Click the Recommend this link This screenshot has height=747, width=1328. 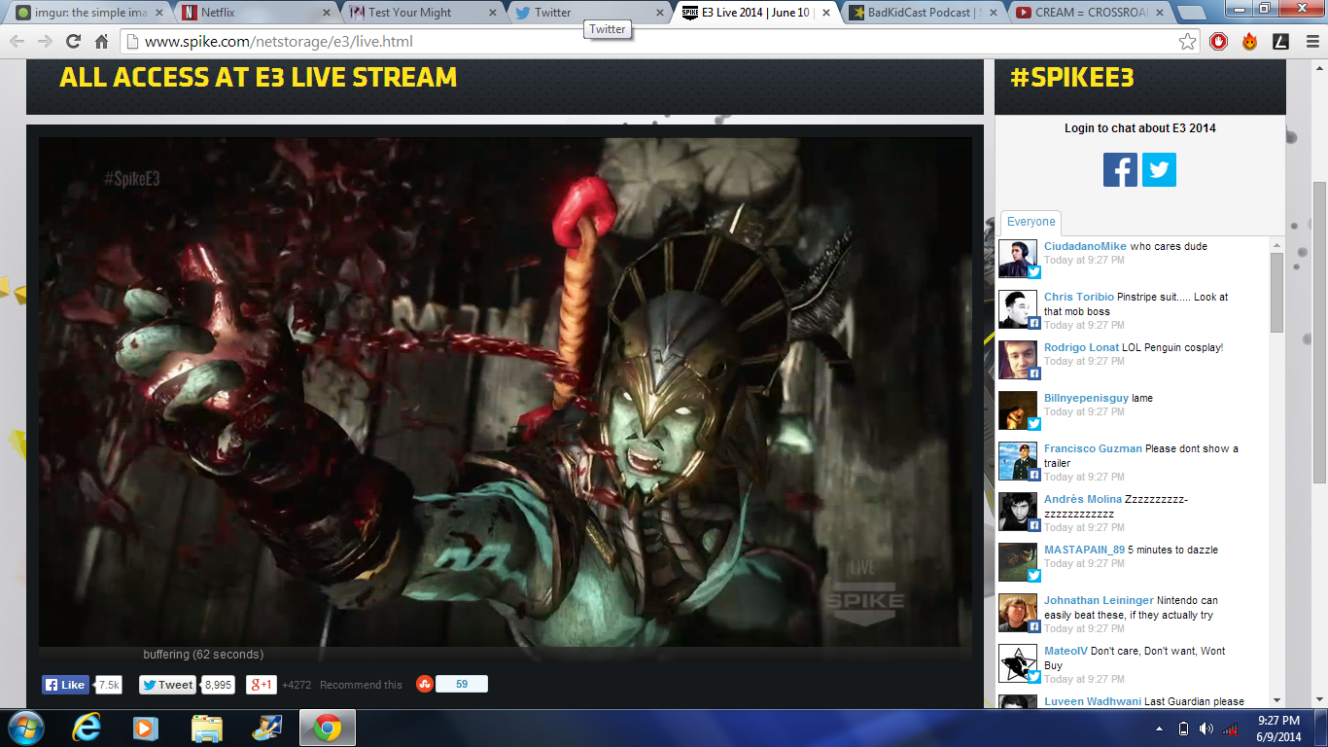pos(361,685)
